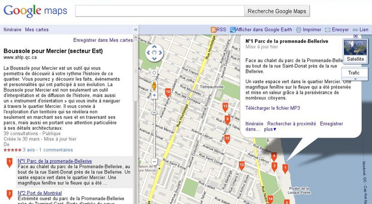Open 1 commentaires link
372x204 pixels.
(56, 150)
